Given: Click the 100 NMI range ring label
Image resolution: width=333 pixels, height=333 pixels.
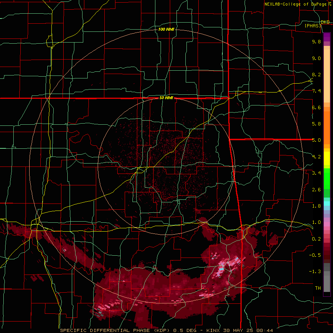Looking at the screenshot, I should (x=166, y=29).
